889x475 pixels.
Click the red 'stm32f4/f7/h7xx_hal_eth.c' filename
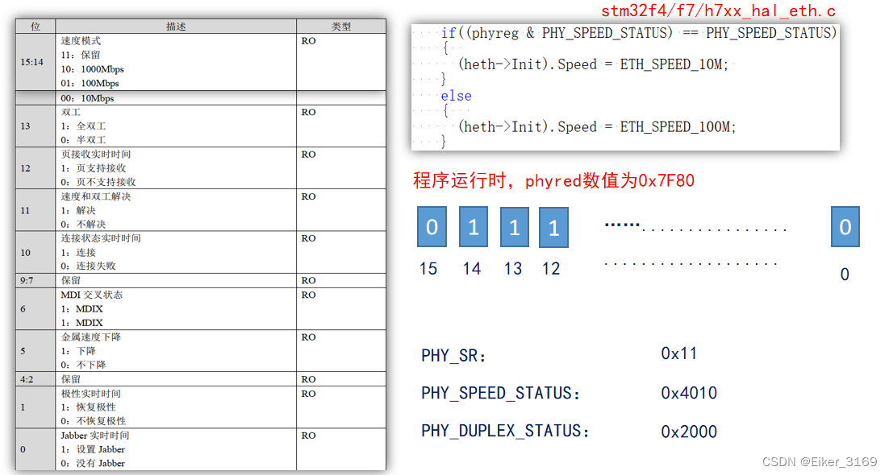[718, 10]
